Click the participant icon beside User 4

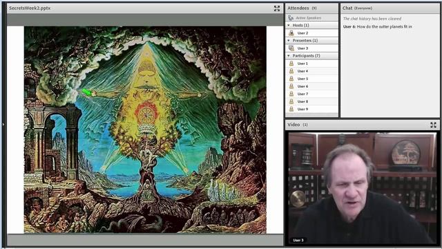pyautogui.click(x=291, y=71)
